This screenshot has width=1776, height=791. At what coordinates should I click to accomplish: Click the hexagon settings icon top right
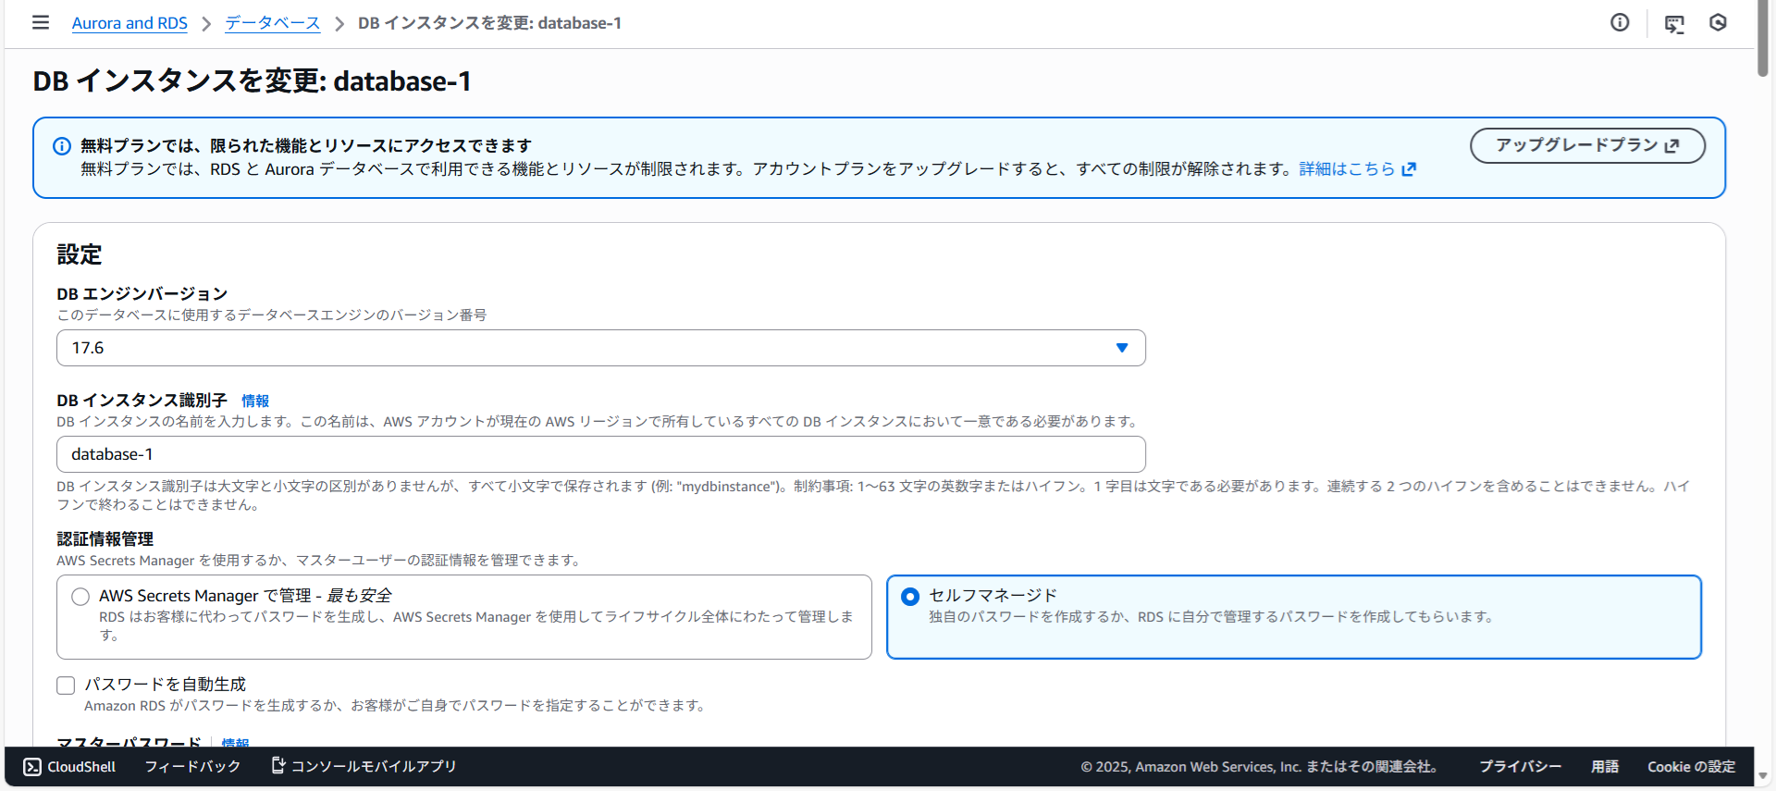coord(1718,22)
